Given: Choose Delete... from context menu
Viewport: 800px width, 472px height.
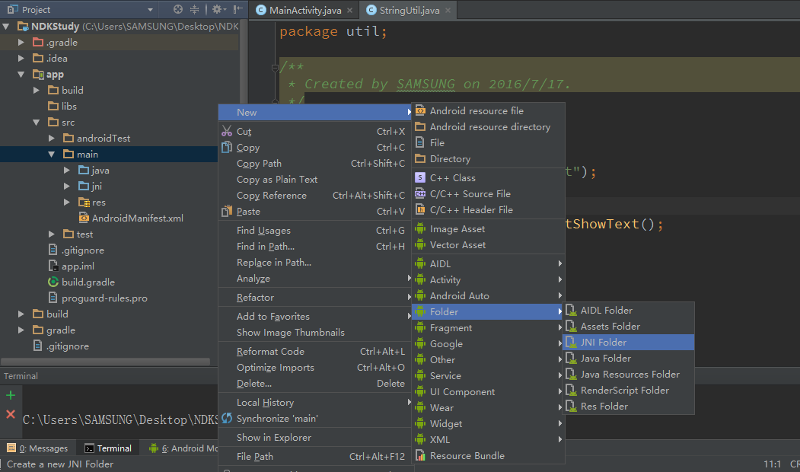Looking at the screenshot, I should (x=315, y=384).
